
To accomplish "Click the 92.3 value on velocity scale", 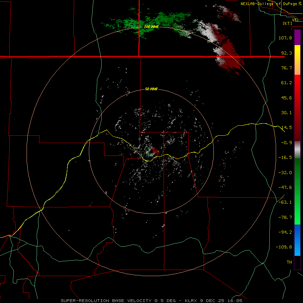I will (x=287, y=53).
